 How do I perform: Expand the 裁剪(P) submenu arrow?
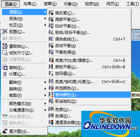(x=45, y=95)
